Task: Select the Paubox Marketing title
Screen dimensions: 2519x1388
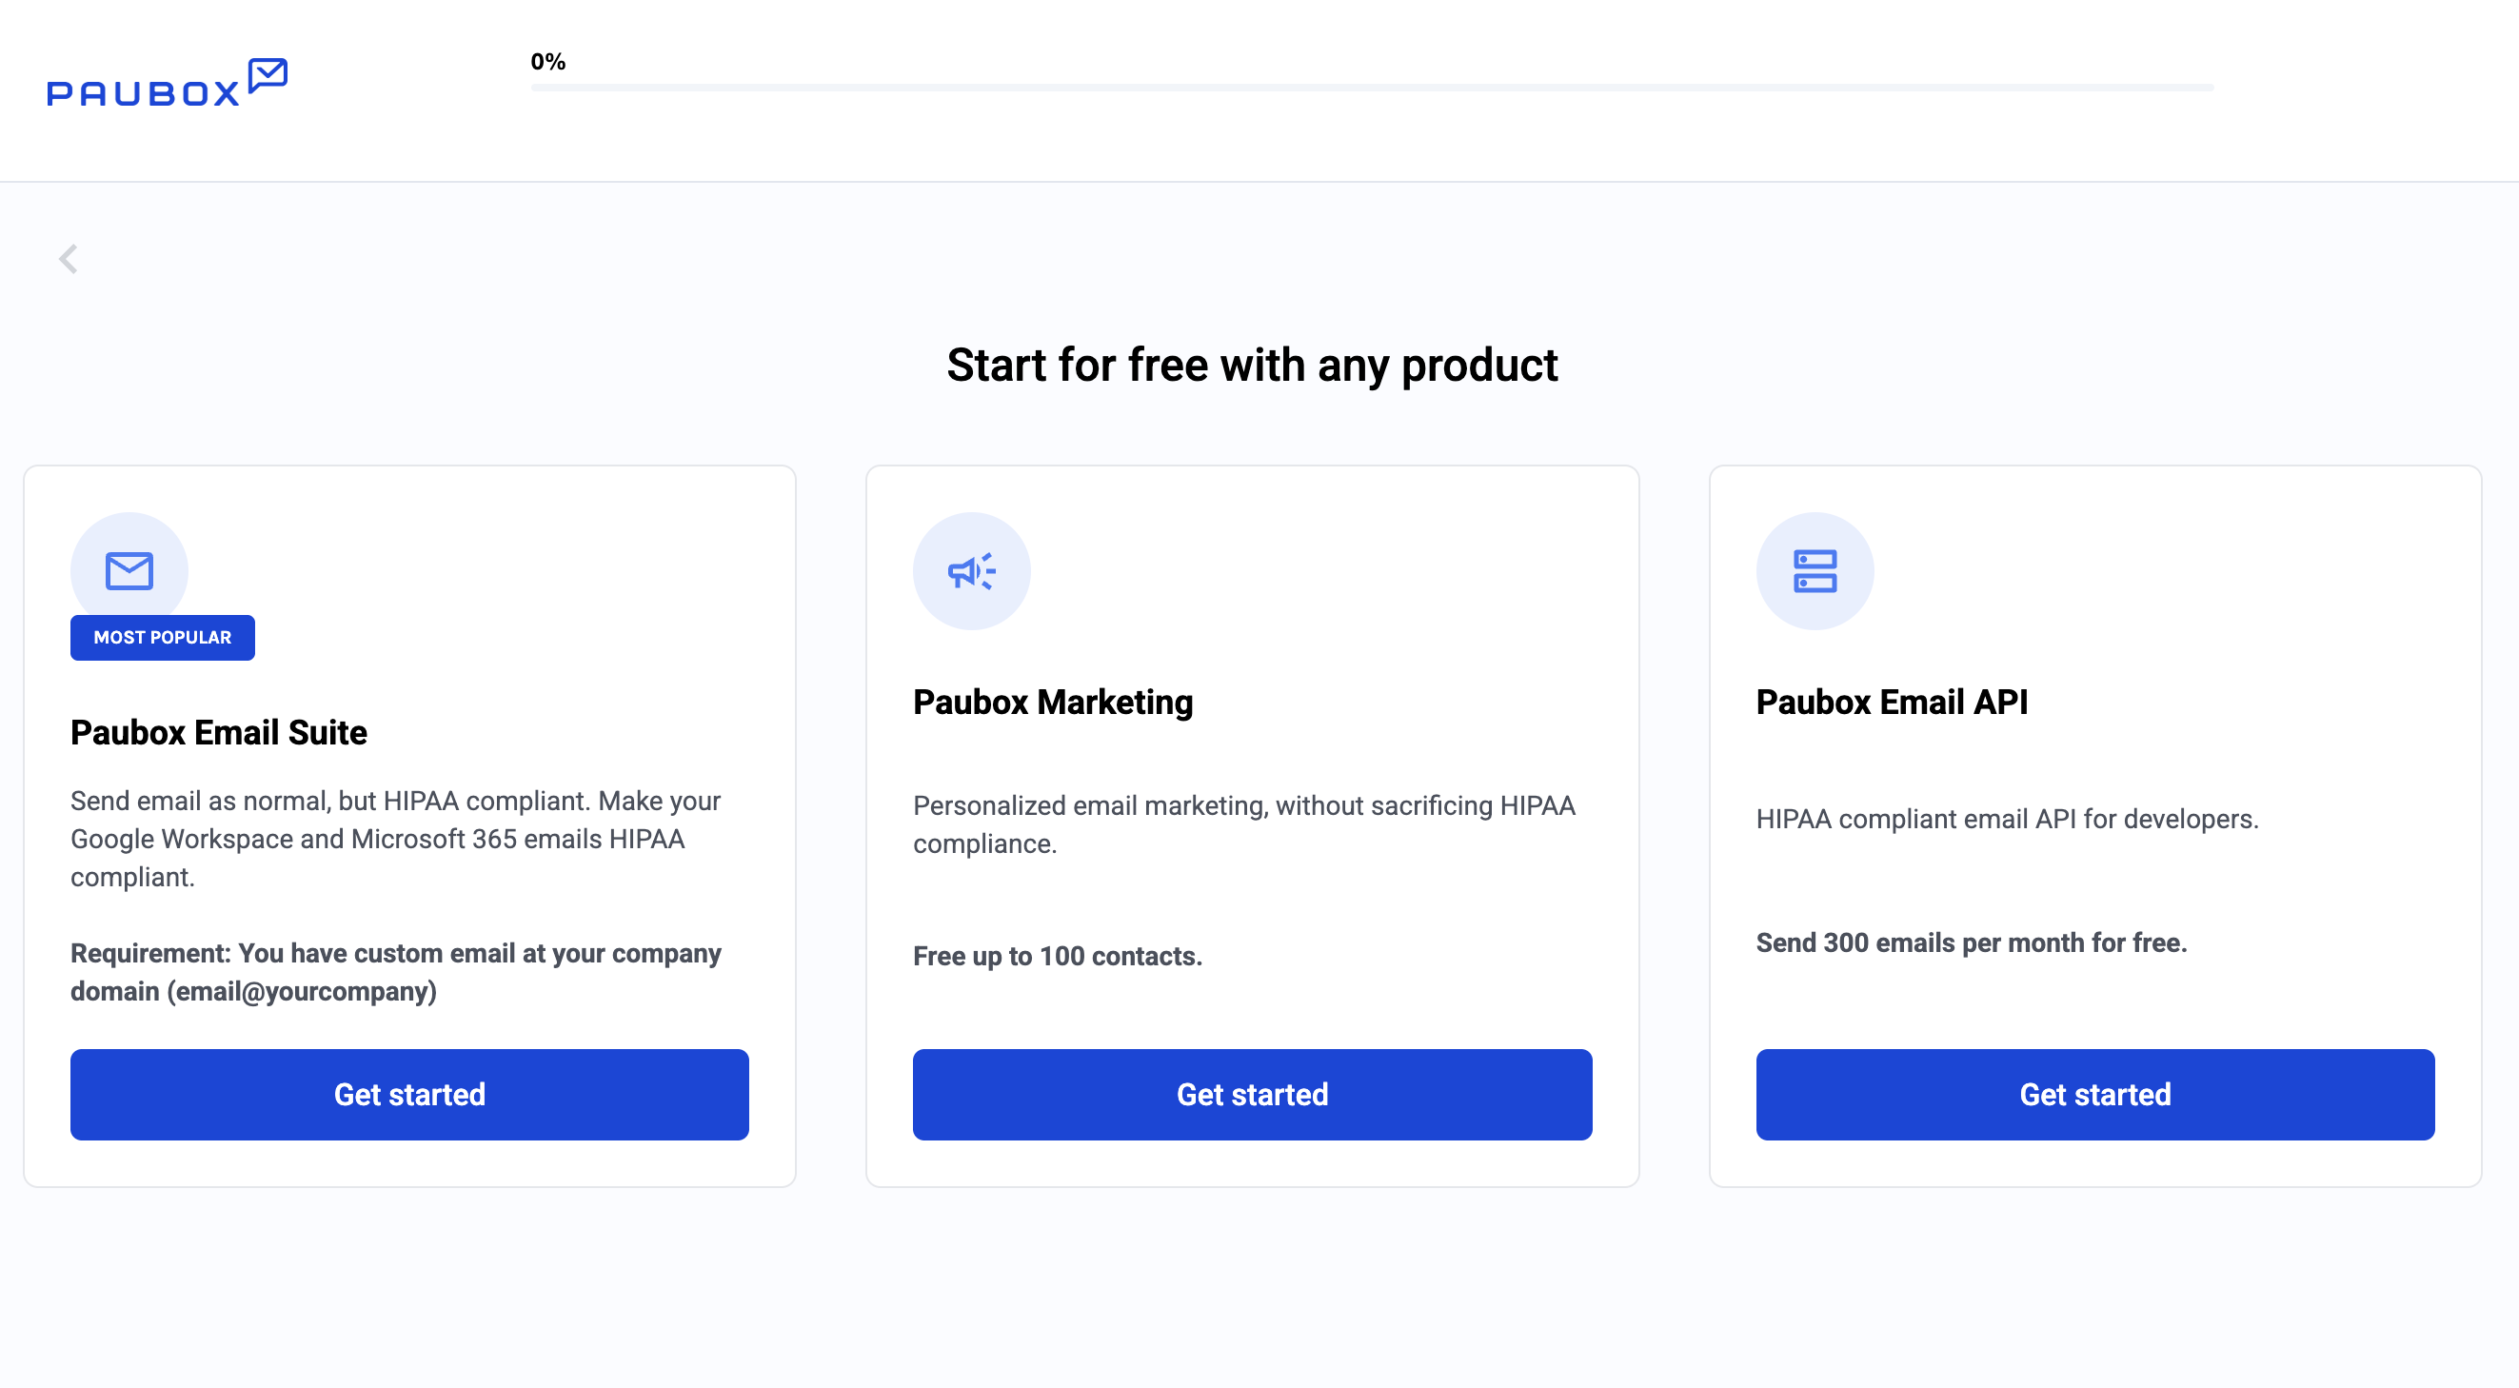Action: 1052,703
